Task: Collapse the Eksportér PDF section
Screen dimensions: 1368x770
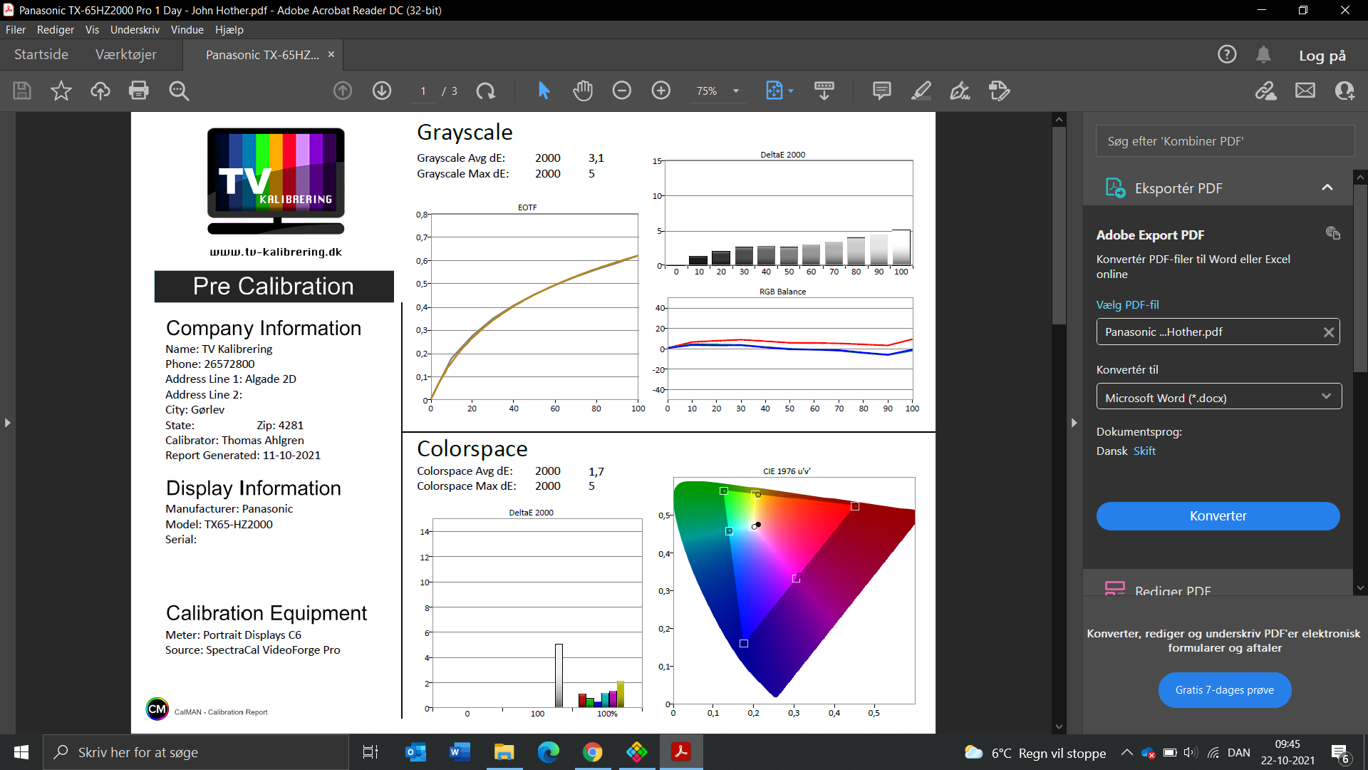Action: [1327, 188]
